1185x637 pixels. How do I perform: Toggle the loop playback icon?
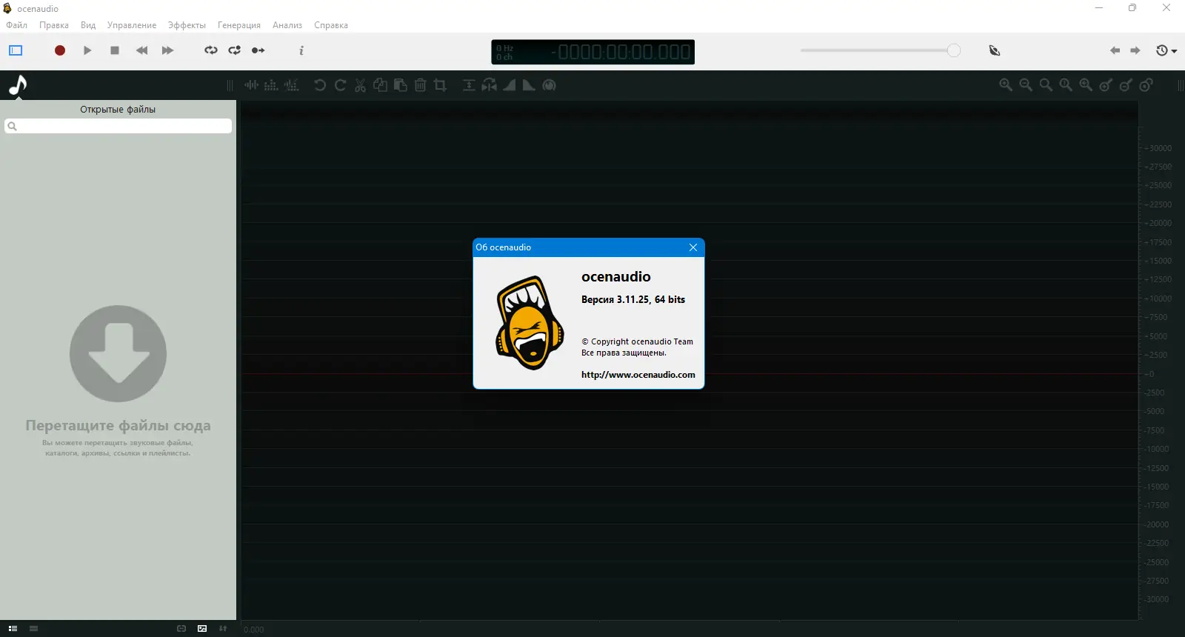coord(211,50)
